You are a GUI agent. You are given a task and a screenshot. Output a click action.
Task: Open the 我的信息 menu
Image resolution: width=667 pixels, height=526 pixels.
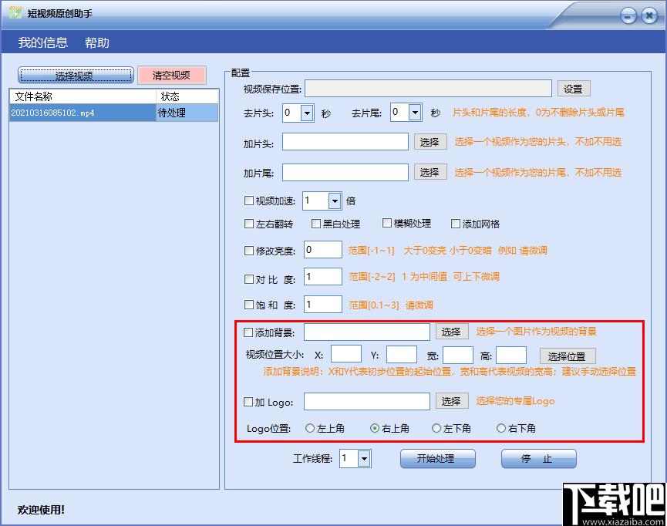[43, 42]
